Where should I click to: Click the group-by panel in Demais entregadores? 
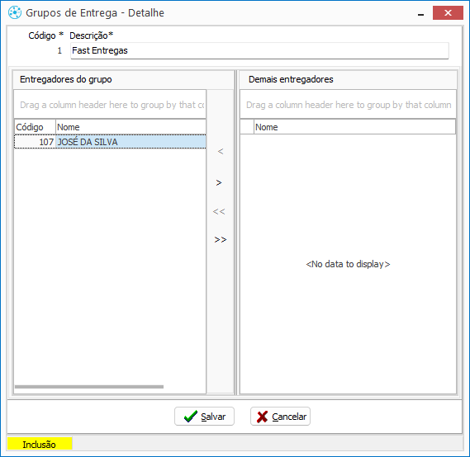pyautogui.click(x=348, y=105)
